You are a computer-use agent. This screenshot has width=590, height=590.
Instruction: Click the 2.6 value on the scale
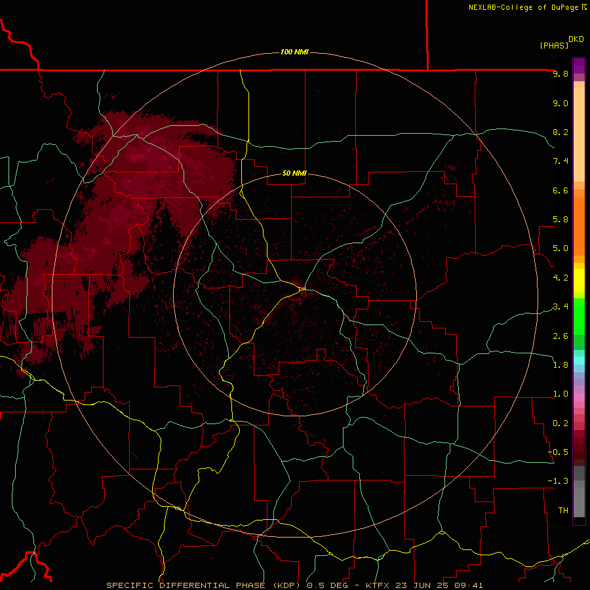pyautogui.click(x=560, y=336)
